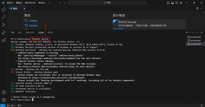This screenshot has width=205, height=107.
Task: Open the 編輯(E) menu
Action: 19,3
